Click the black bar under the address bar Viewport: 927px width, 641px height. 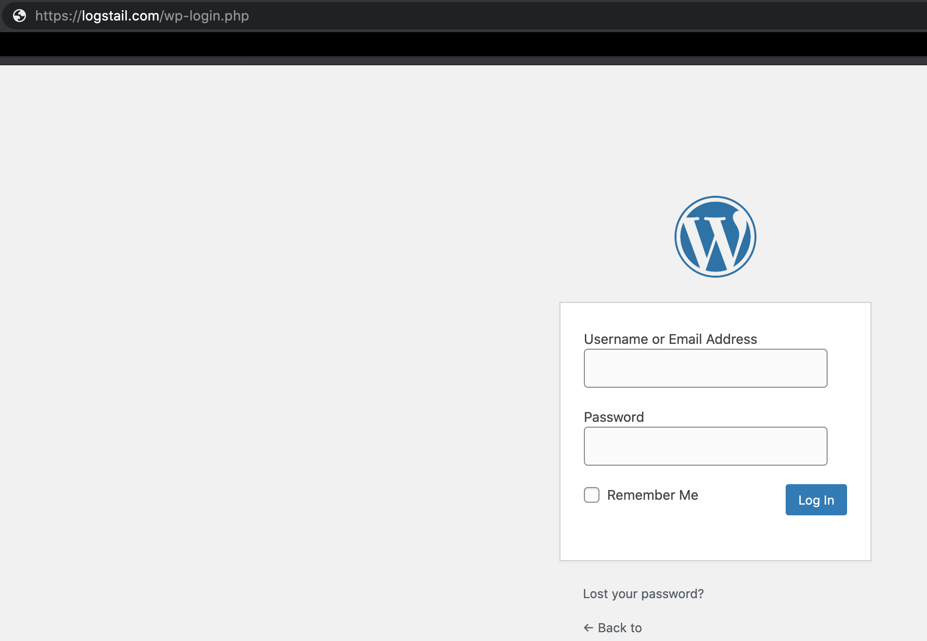(x=463, y=44)
